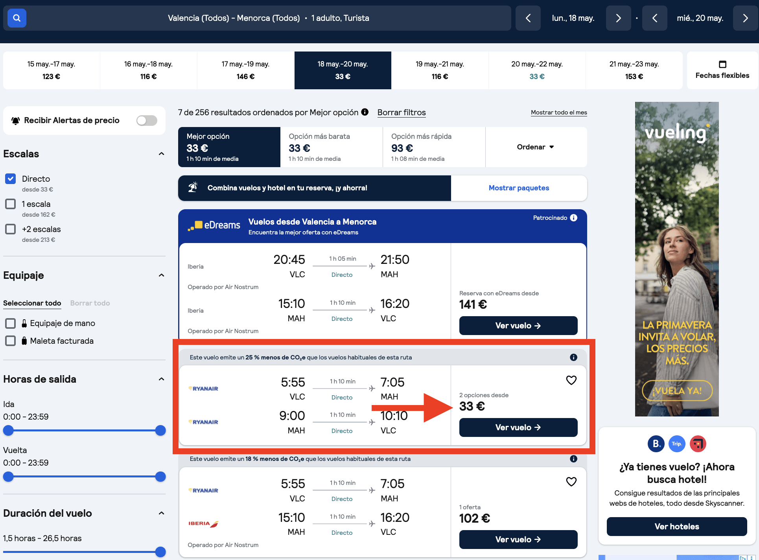Check the Maleta facturada option
The image size is (759, 560).
(x=11, y=341)
